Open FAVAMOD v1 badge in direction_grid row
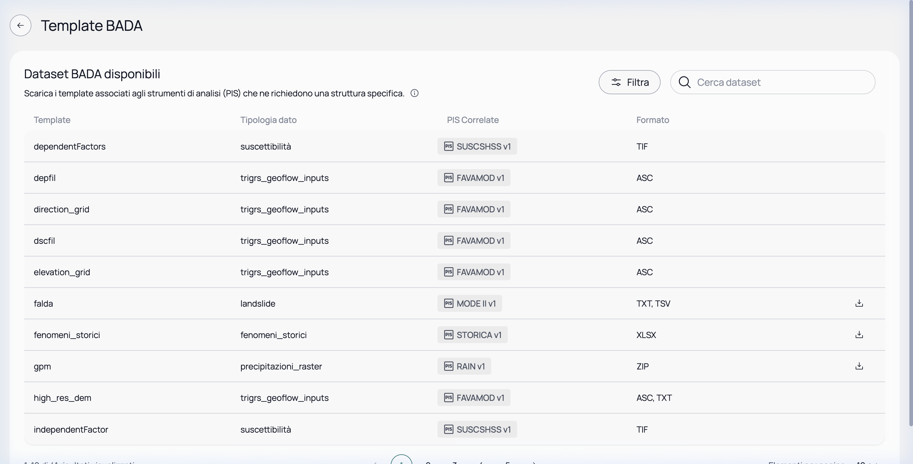The width and height of the screenshot is (913, 464). 474,209
